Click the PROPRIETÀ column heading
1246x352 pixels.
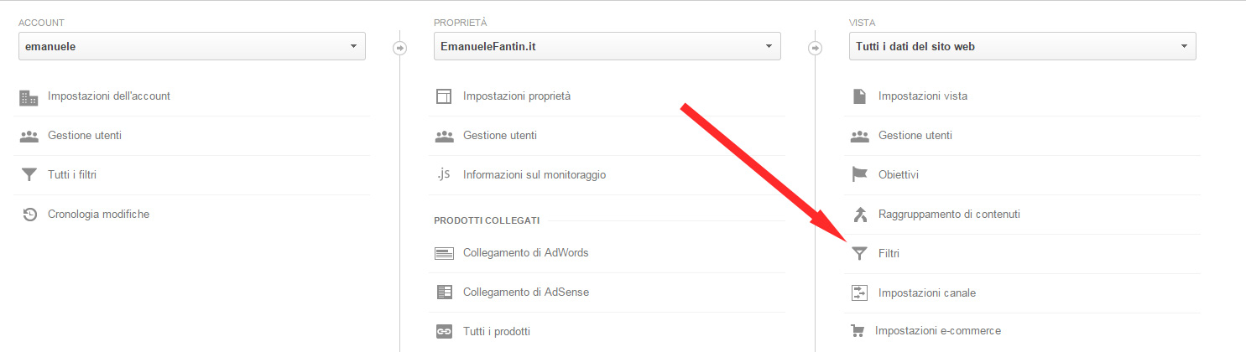click(461, 23)
